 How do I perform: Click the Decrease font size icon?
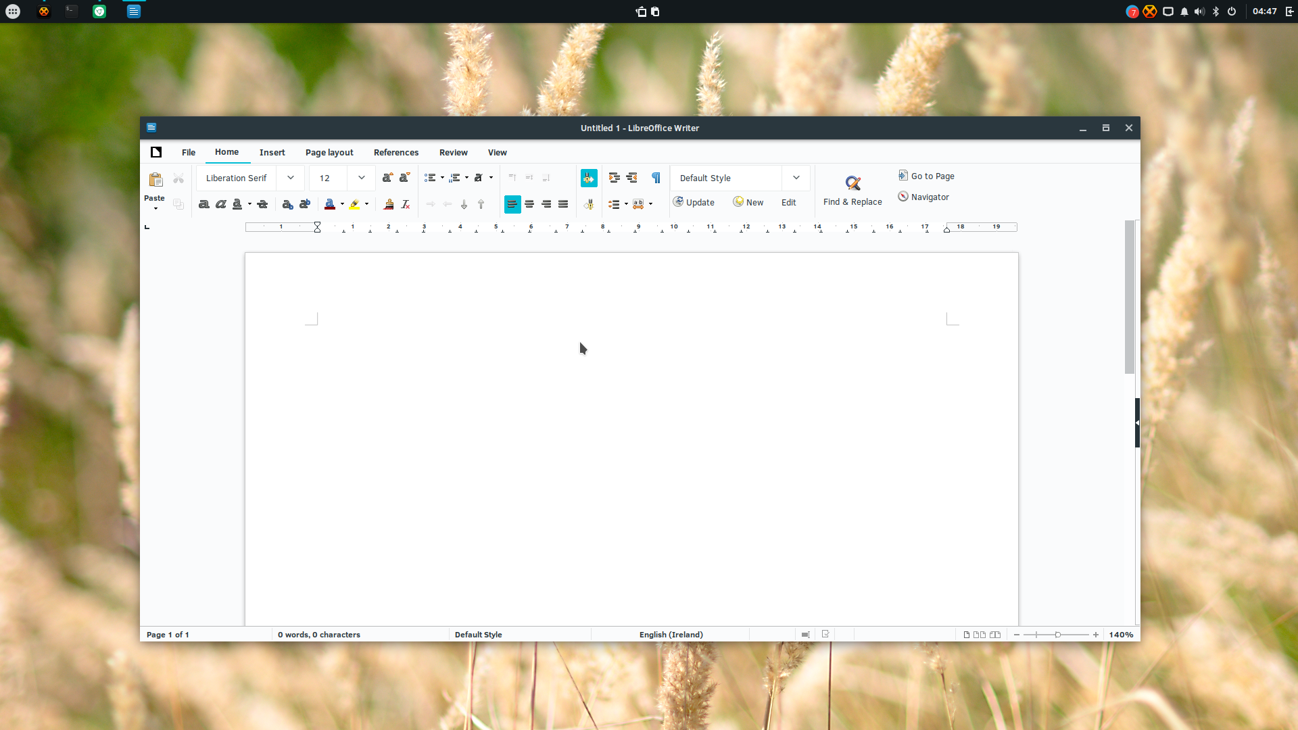pos(404,178)
